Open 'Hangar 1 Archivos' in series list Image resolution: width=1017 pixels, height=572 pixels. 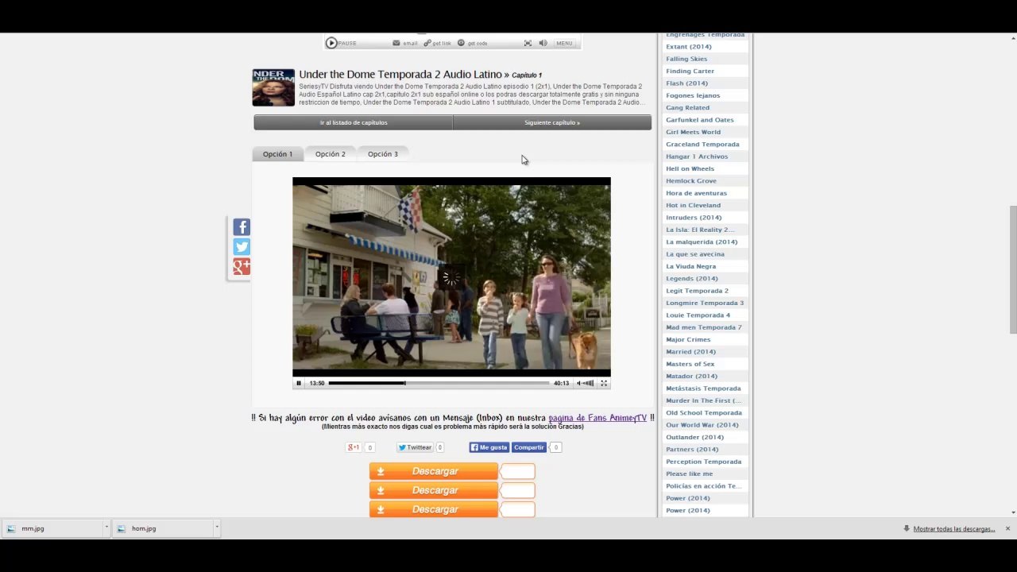[x=697, y=157]
